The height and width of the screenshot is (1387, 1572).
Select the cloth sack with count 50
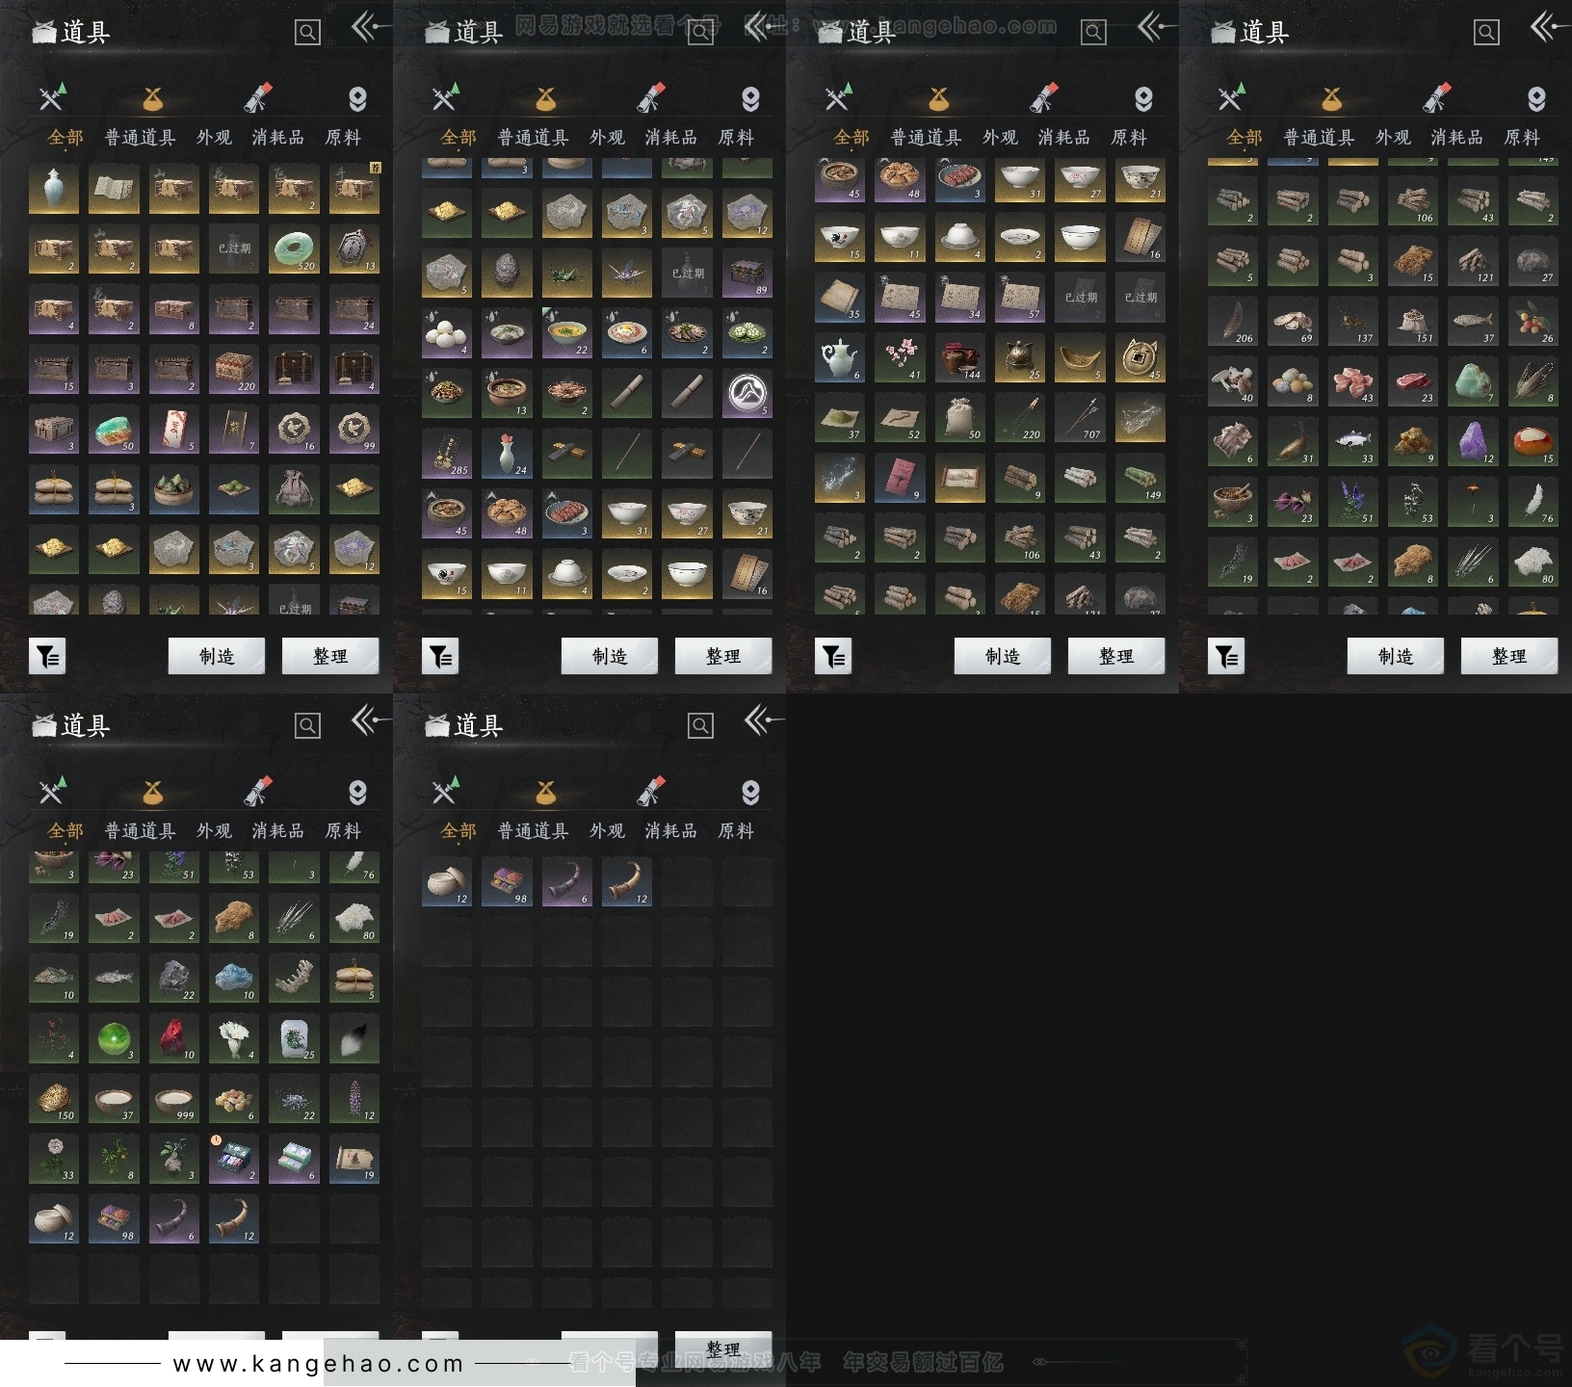[x=960, y=417]
